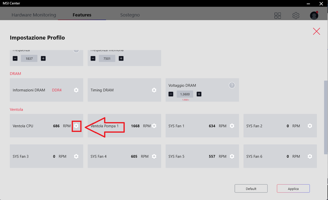Open SYS Fan 5 settings gear
328x200 pixels.
[x=232, y=156]
